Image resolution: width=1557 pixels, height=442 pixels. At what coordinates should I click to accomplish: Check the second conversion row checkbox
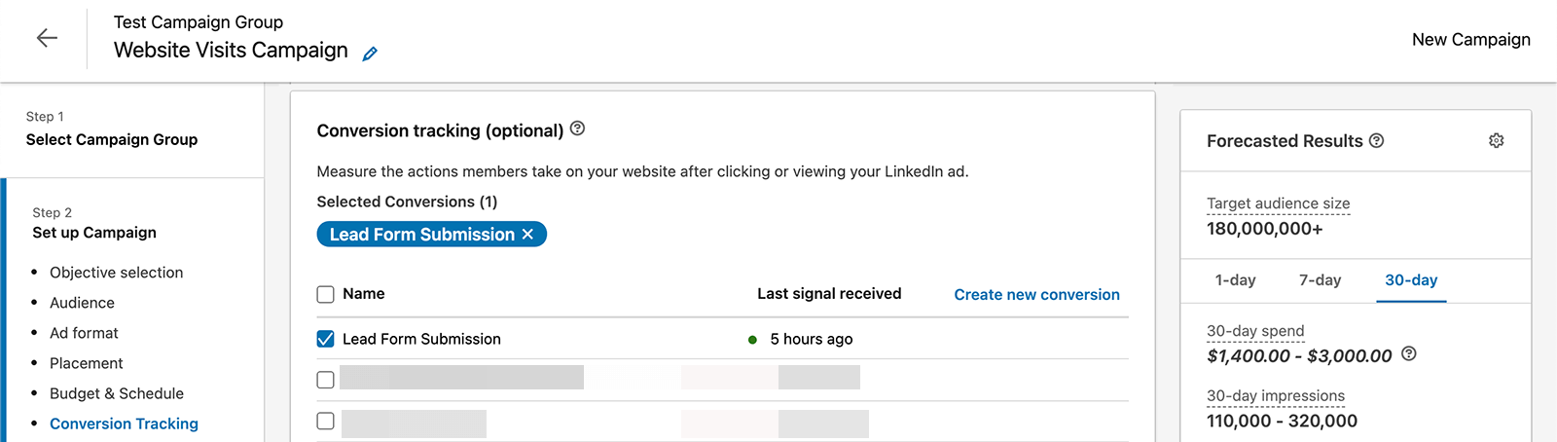click(326, 380)
